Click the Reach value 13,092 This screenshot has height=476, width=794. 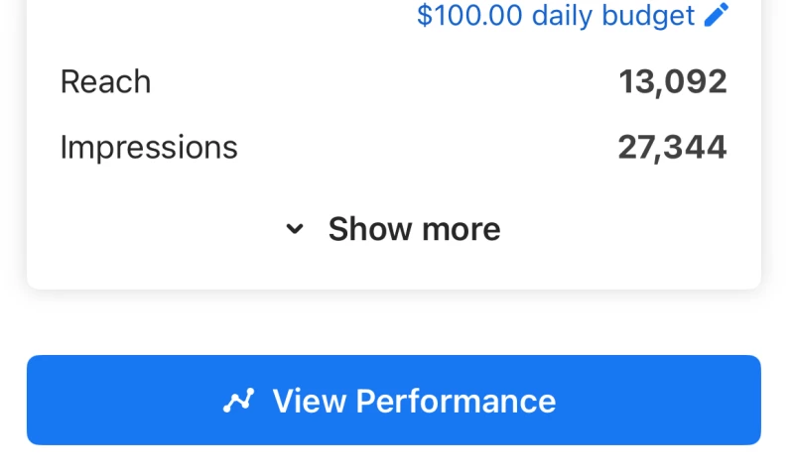coord(673,81)
